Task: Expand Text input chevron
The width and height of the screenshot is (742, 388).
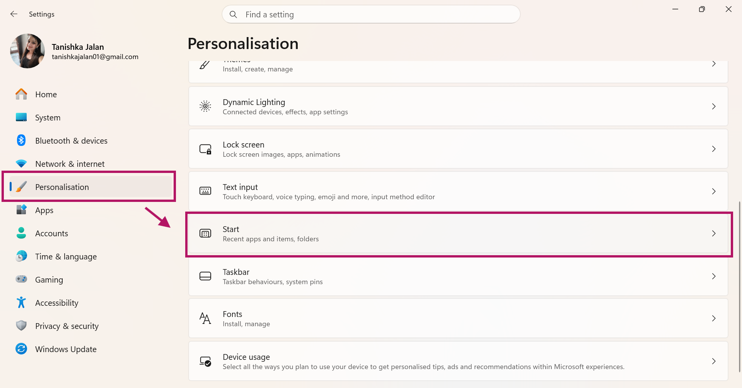Action: [714, 191]
